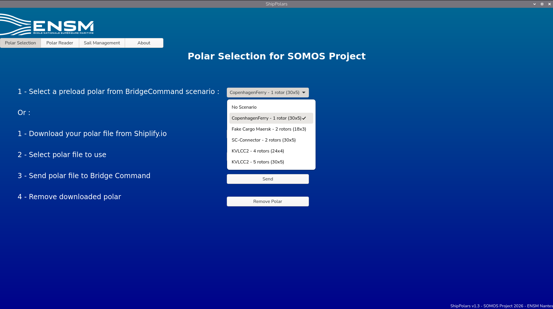Click the Send button
The image size is (553, 309).
click(268, 179)
